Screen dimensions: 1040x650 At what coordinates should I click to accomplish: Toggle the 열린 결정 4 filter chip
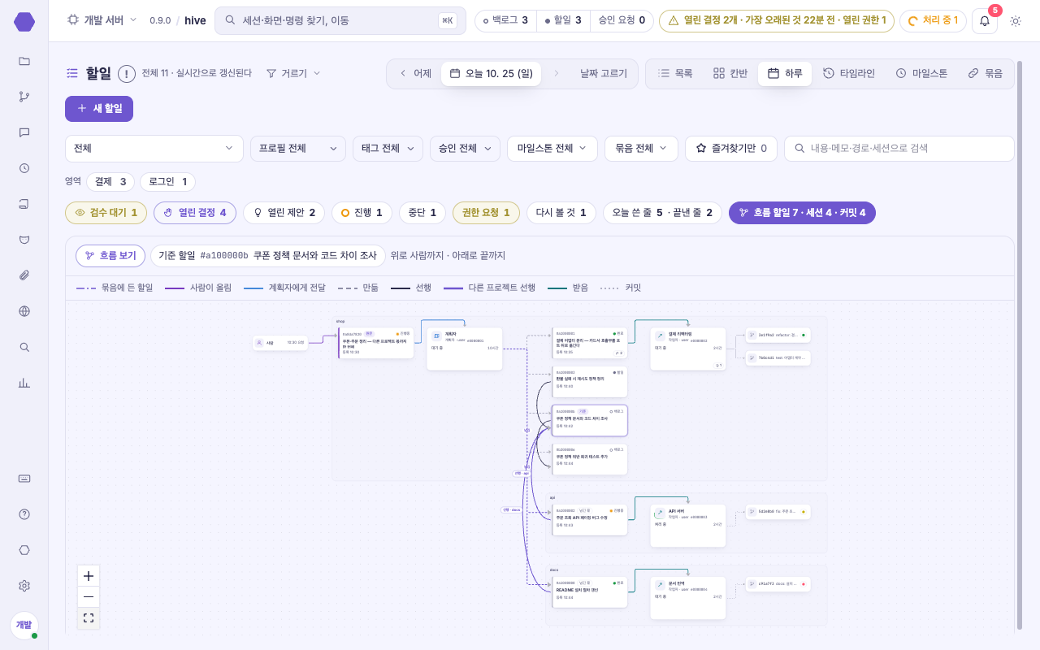click(195, 213)
